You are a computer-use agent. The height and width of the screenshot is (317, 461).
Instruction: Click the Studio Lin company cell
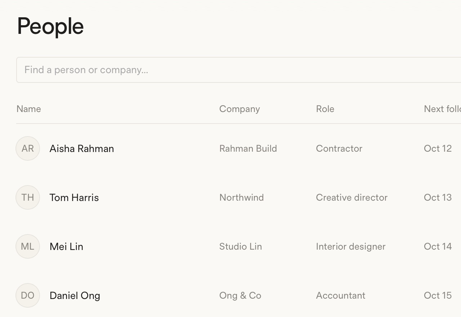point(241,246)
